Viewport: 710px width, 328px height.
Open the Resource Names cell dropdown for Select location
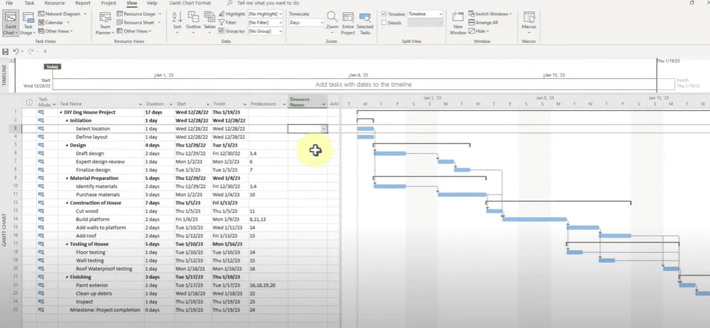click(x=324, y=129)
